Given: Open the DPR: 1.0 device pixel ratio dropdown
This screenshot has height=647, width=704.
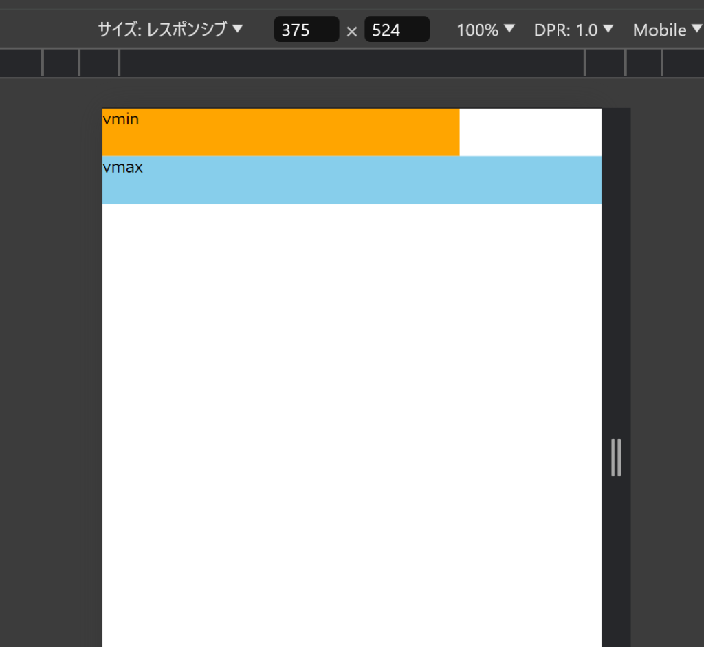Looking at the screenshot, I should coord(574,30).
